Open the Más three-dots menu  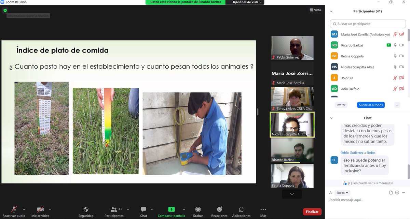click(263, 211)
